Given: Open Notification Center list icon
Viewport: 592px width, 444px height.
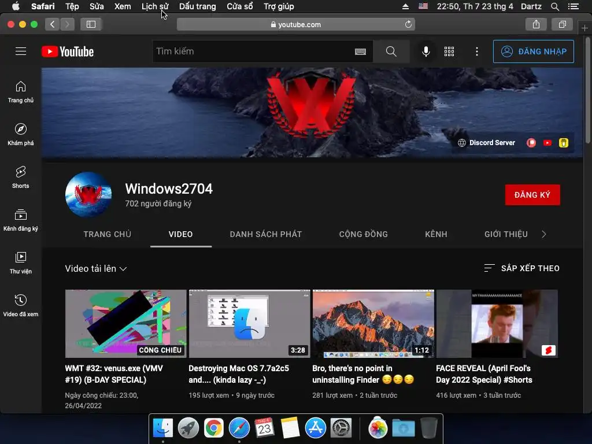Looking at the screenshot, I should tap(573, 6).
